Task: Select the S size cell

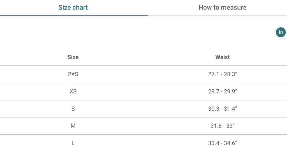Action: (x=73, y=109)
